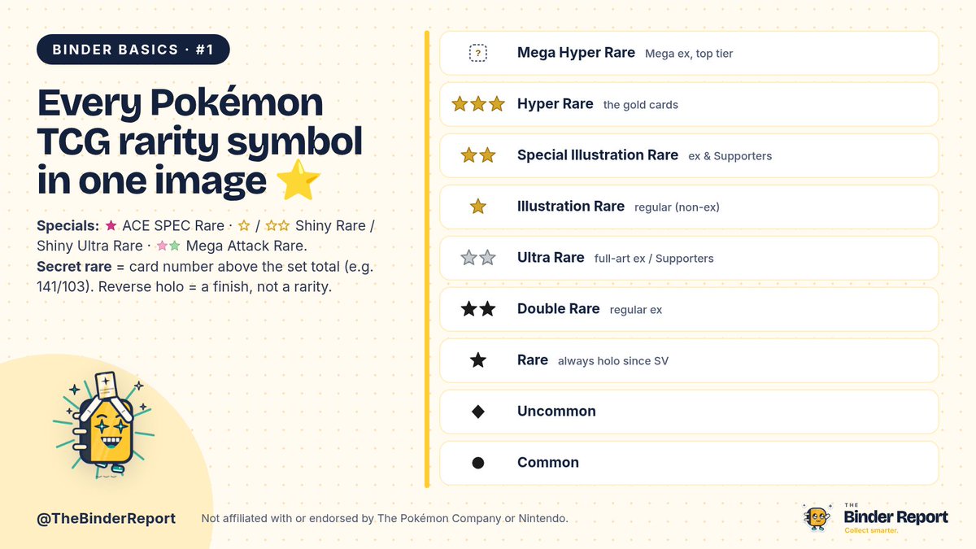Click the pink and green Mega Attack stars
The image size is (976, 549).
168,246
